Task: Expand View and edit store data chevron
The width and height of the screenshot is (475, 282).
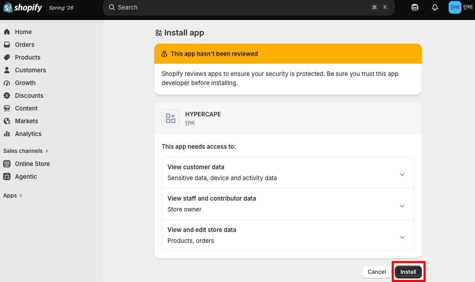Action: click(x=402, y=237)
